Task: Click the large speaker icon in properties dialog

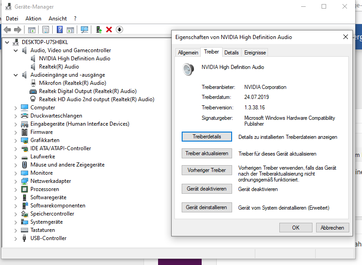Action: pos(188,69)
